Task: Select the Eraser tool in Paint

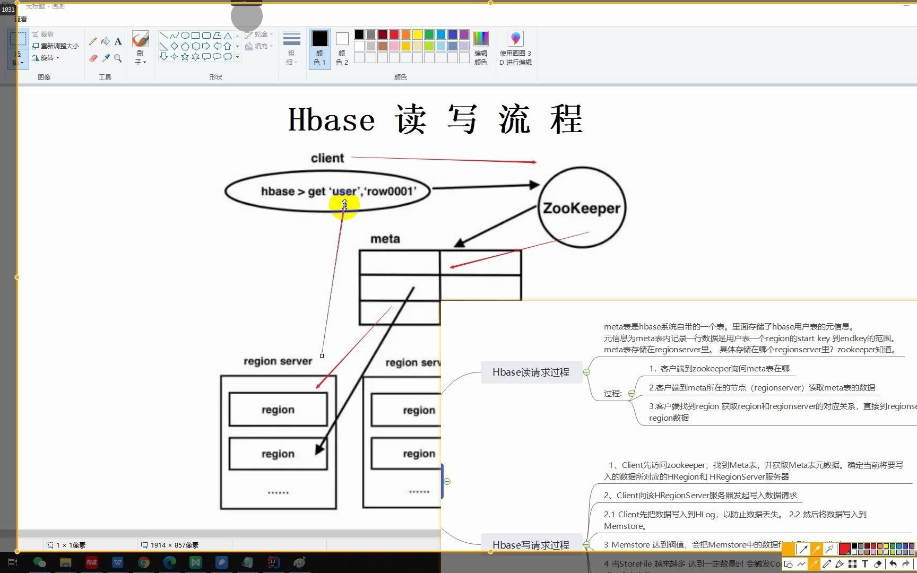Action: [x=93, y=58]
